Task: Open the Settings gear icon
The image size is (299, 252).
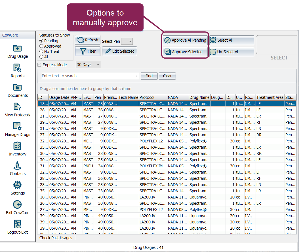Action: coord(18,185)
